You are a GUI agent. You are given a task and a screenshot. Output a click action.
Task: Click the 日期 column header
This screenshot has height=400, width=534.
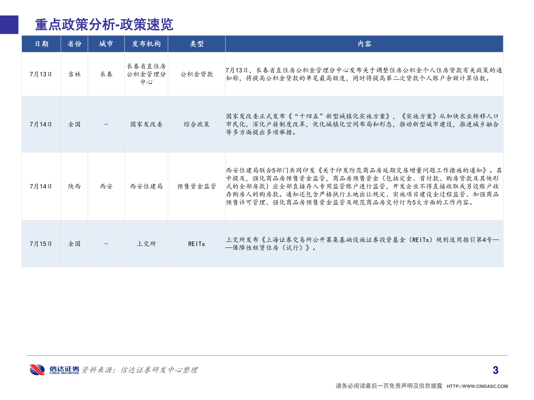pyautogui.click(x=41, y=43)
